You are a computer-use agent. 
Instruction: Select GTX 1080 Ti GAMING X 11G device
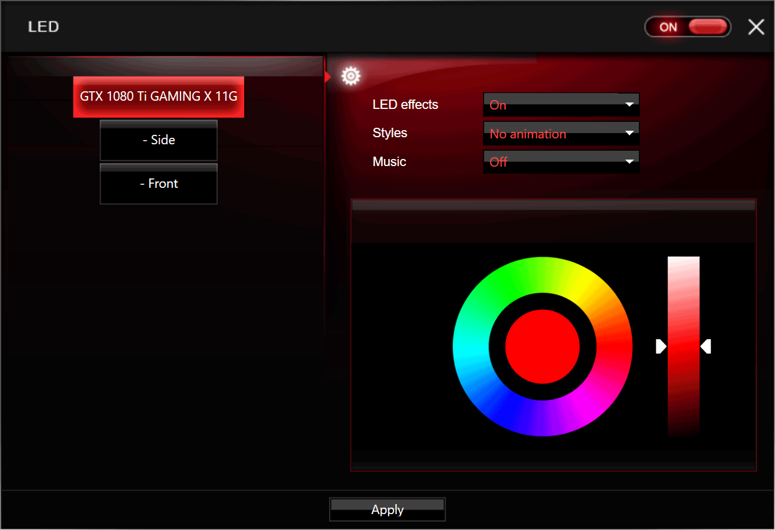(x=159, y=97)
